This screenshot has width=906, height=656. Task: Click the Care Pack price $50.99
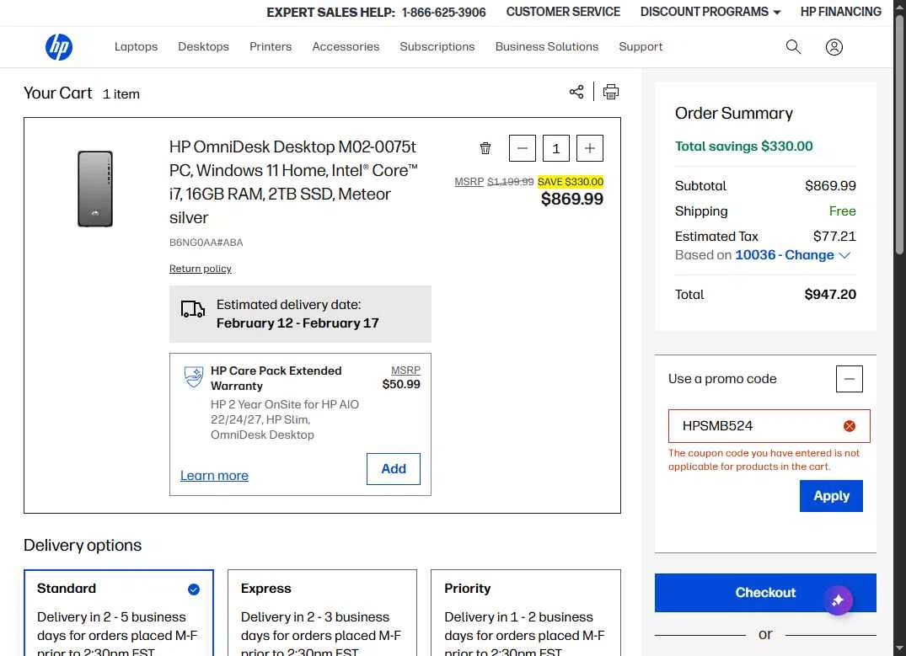pos(401,385)
